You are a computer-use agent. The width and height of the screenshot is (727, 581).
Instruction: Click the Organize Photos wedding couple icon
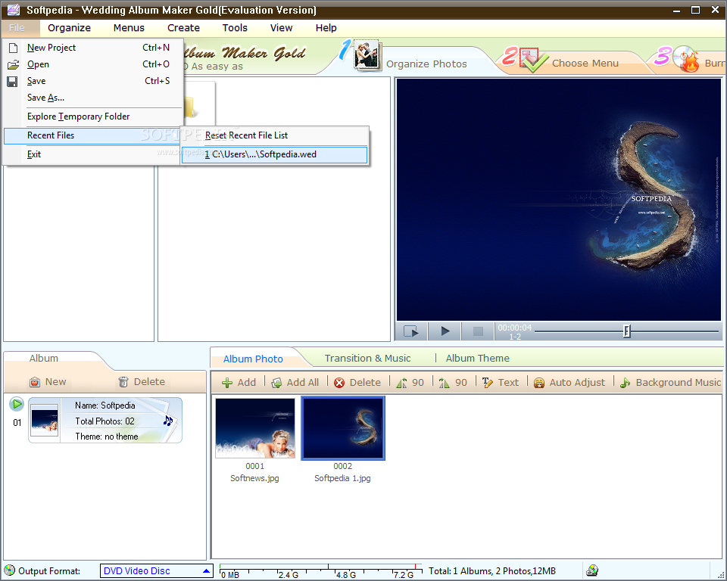(368, 55)
